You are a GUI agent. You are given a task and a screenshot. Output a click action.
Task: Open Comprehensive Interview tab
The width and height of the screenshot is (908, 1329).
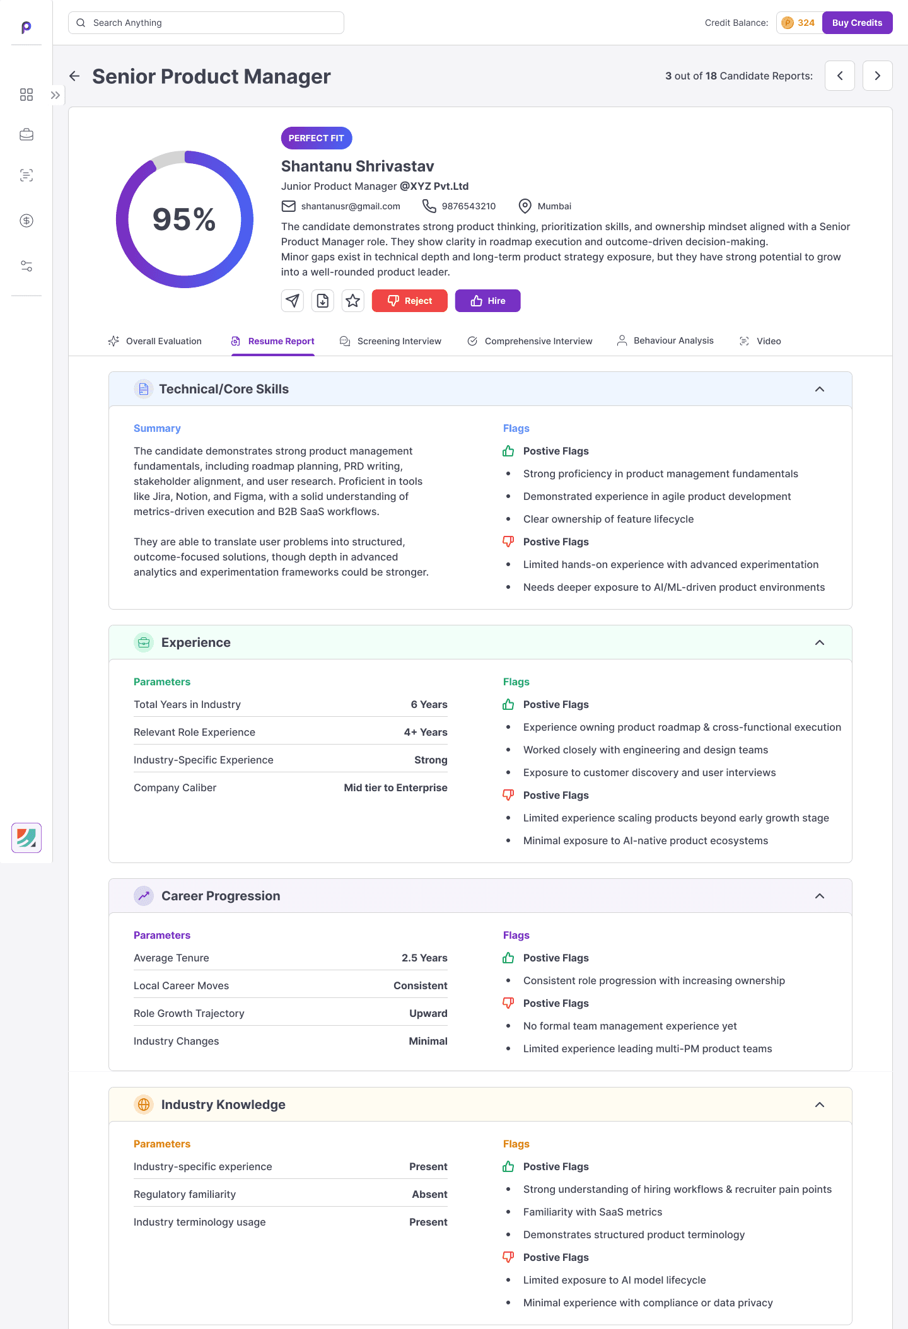click(530, 341)
